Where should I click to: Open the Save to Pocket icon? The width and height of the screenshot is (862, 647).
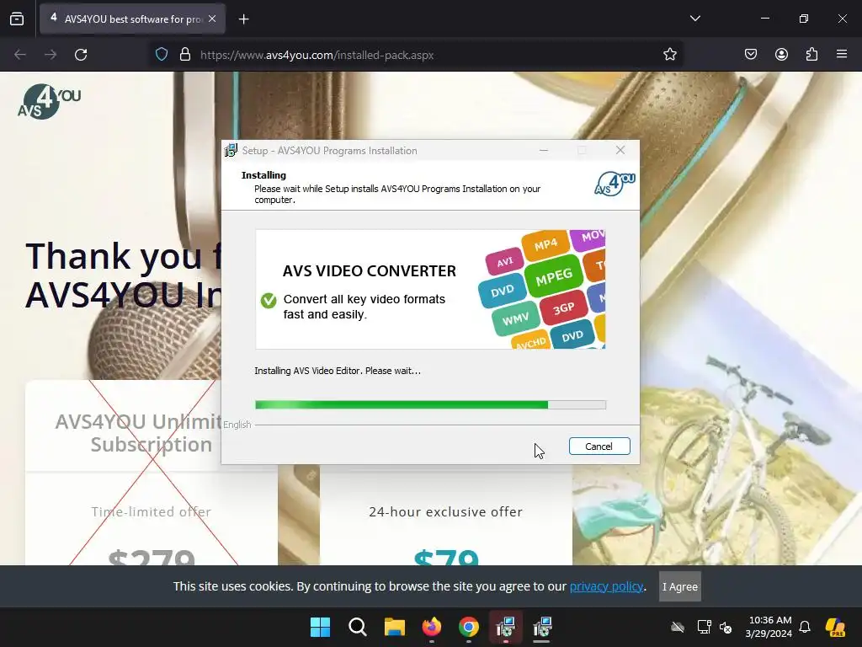tap(751, 55)
